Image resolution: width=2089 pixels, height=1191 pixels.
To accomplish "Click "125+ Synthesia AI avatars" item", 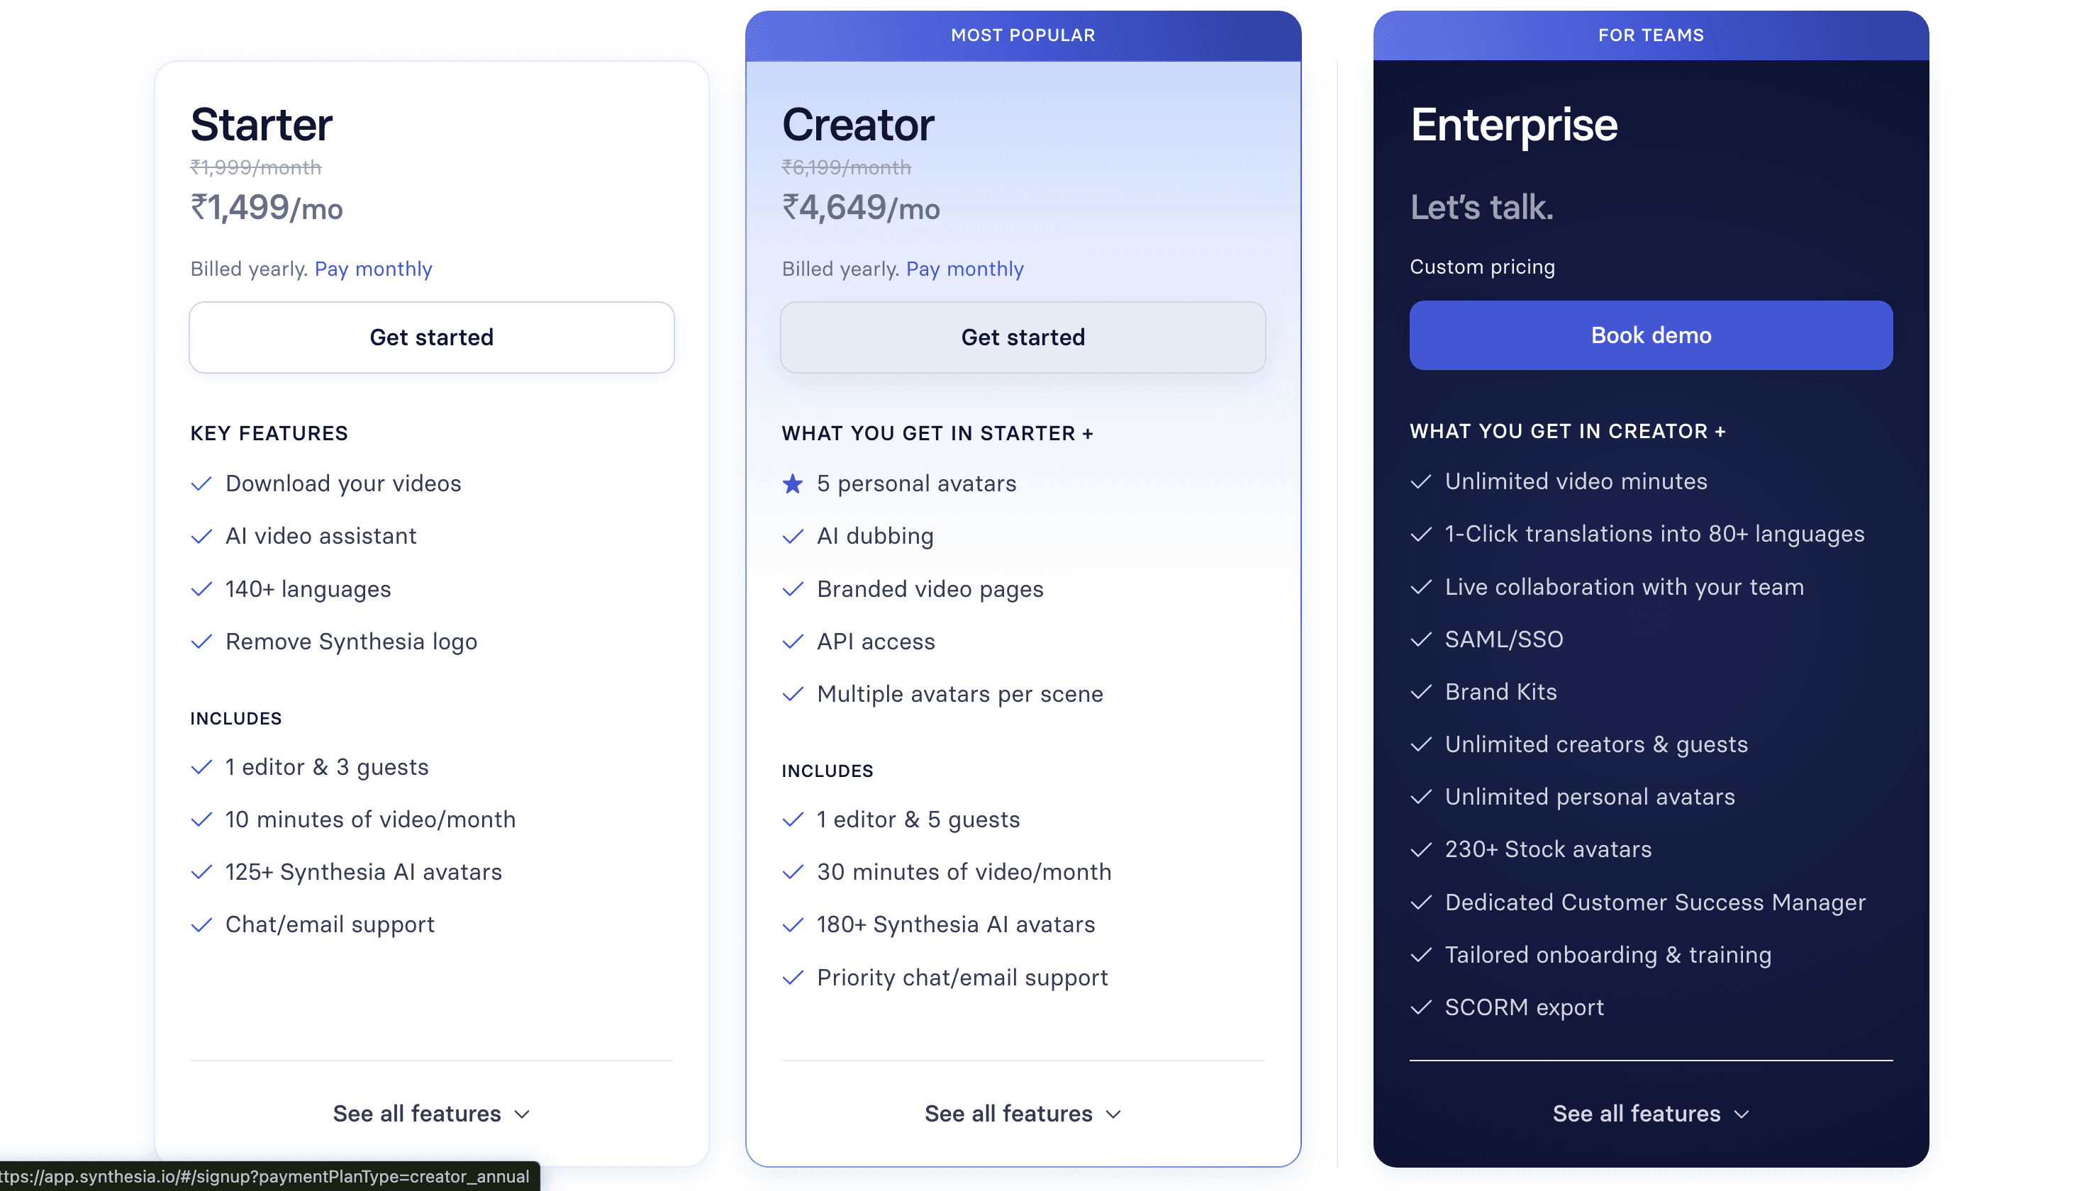I will pyautogui.click(x=364, y=872).
